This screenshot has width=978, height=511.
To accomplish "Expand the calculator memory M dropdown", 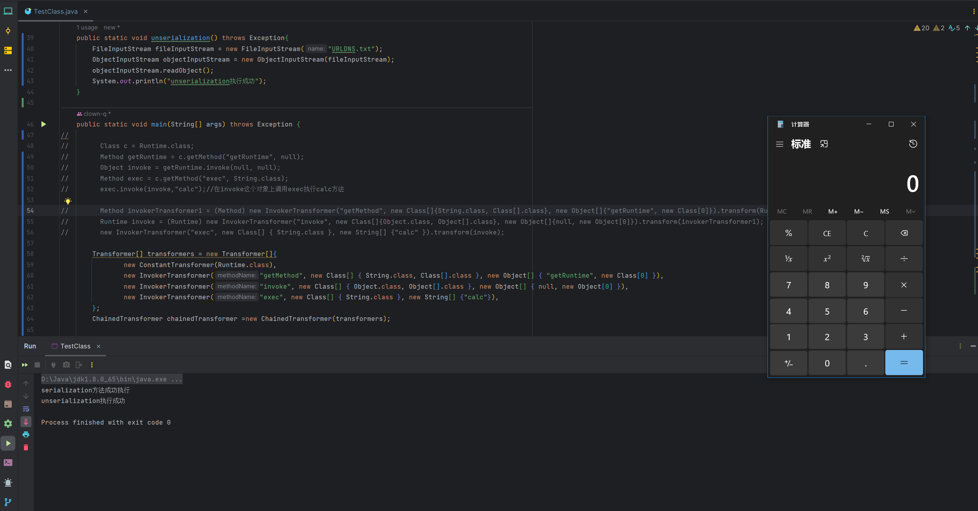I will pyautogui.click(x=910, y=211).
